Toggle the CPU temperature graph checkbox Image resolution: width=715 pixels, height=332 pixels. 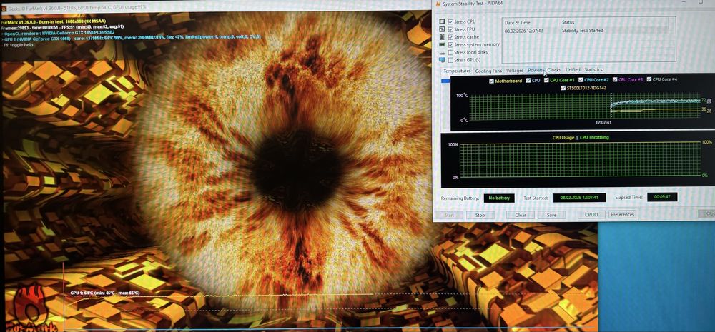pos(528,80)
